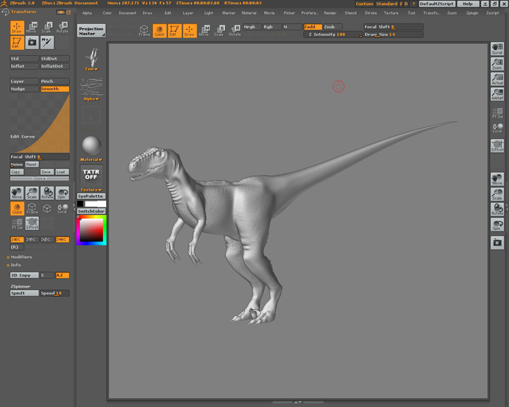Click the SwitchColor button
509x407 pixels.
(91, 211)
